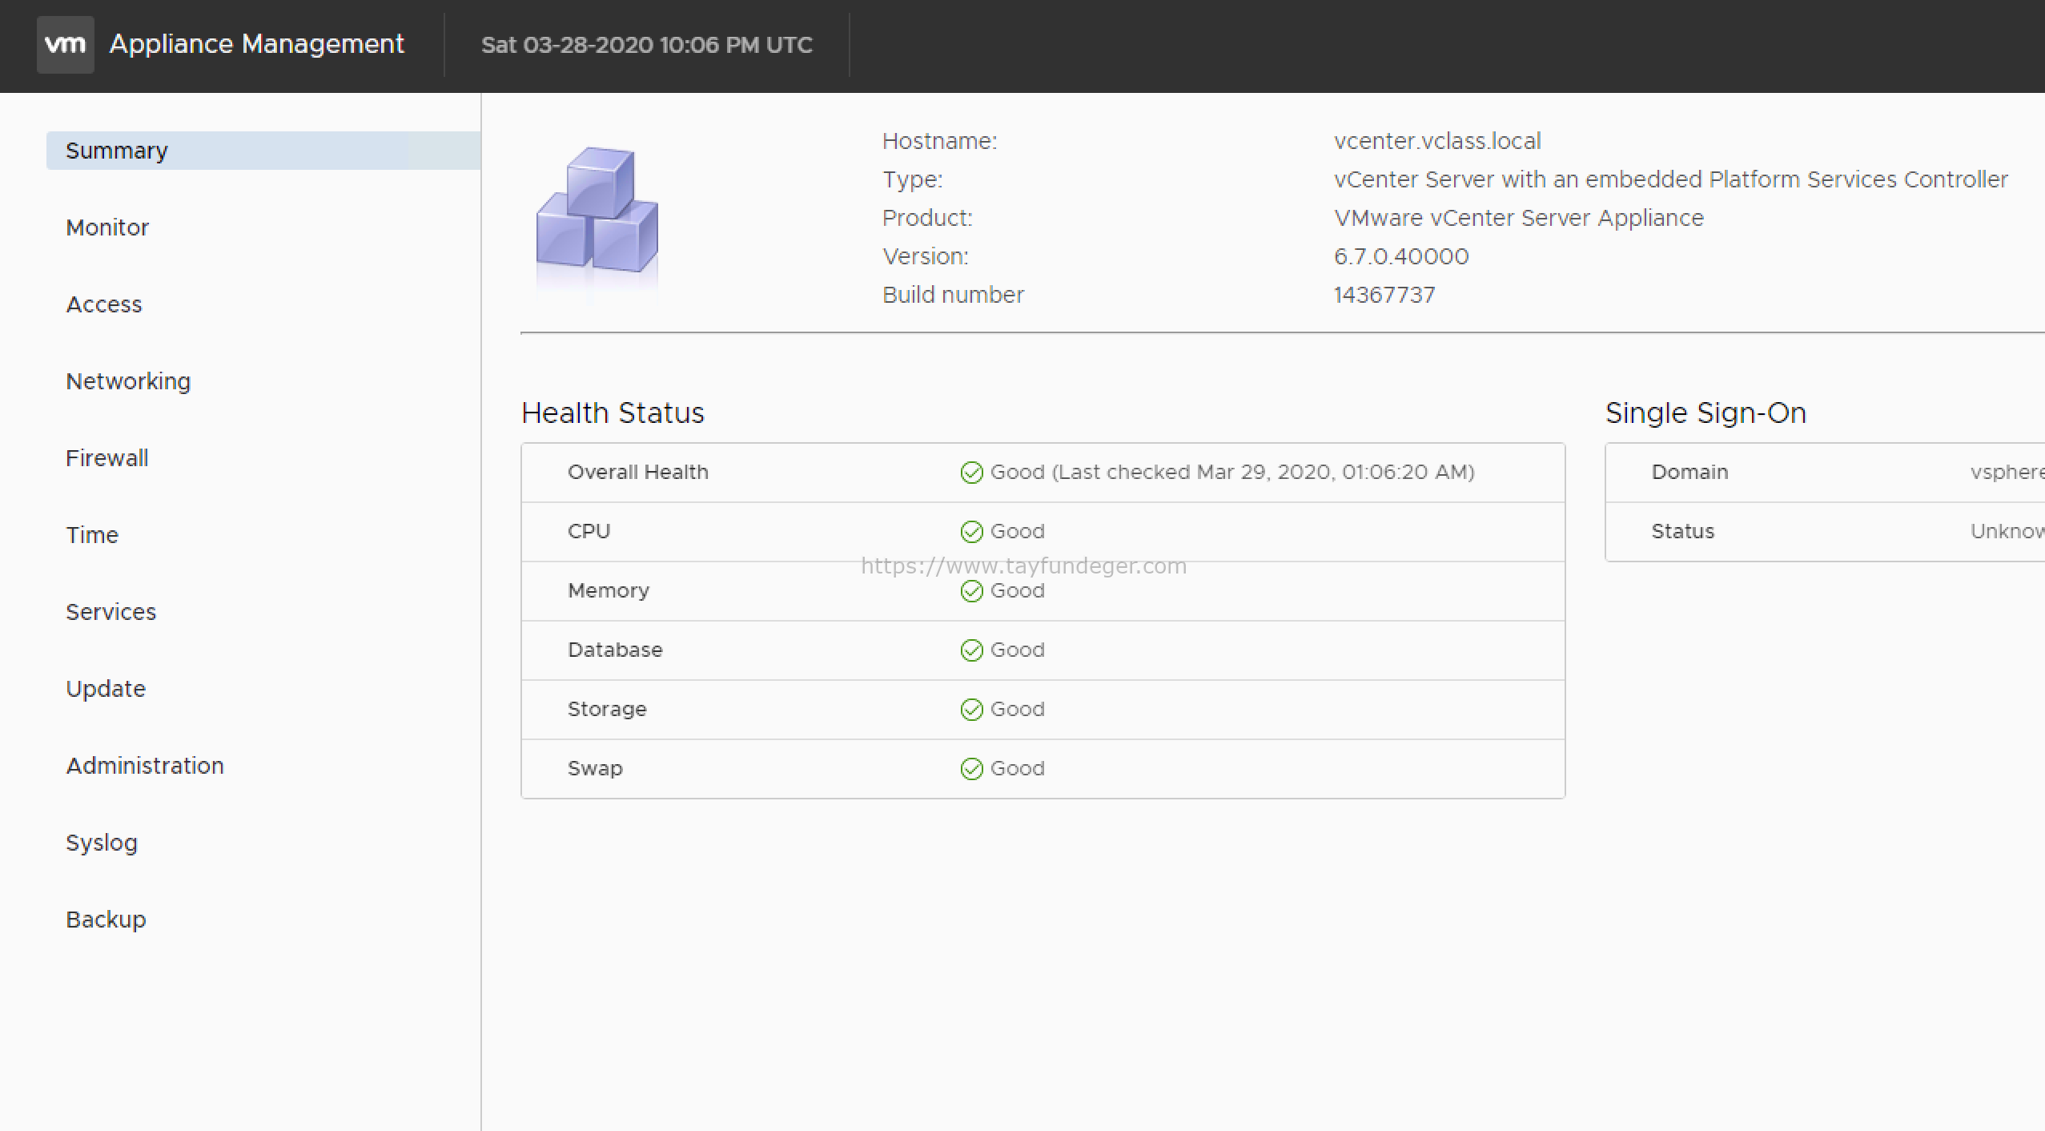Viewport: 2045px width, 1131px height.
Task: Go to the Access page
Action: point(104,304)
